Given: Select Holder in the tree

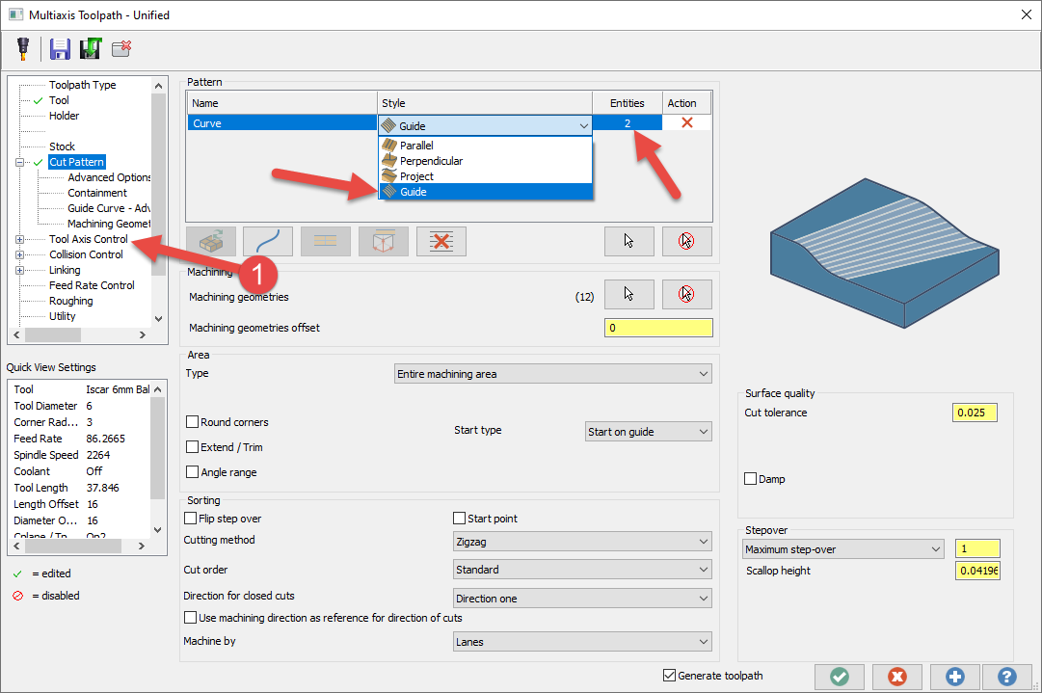Looking at the screenshot, I should 64,116.
